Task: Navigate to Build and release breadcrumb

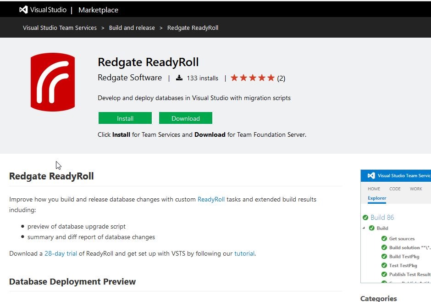Action: point(132,28)
